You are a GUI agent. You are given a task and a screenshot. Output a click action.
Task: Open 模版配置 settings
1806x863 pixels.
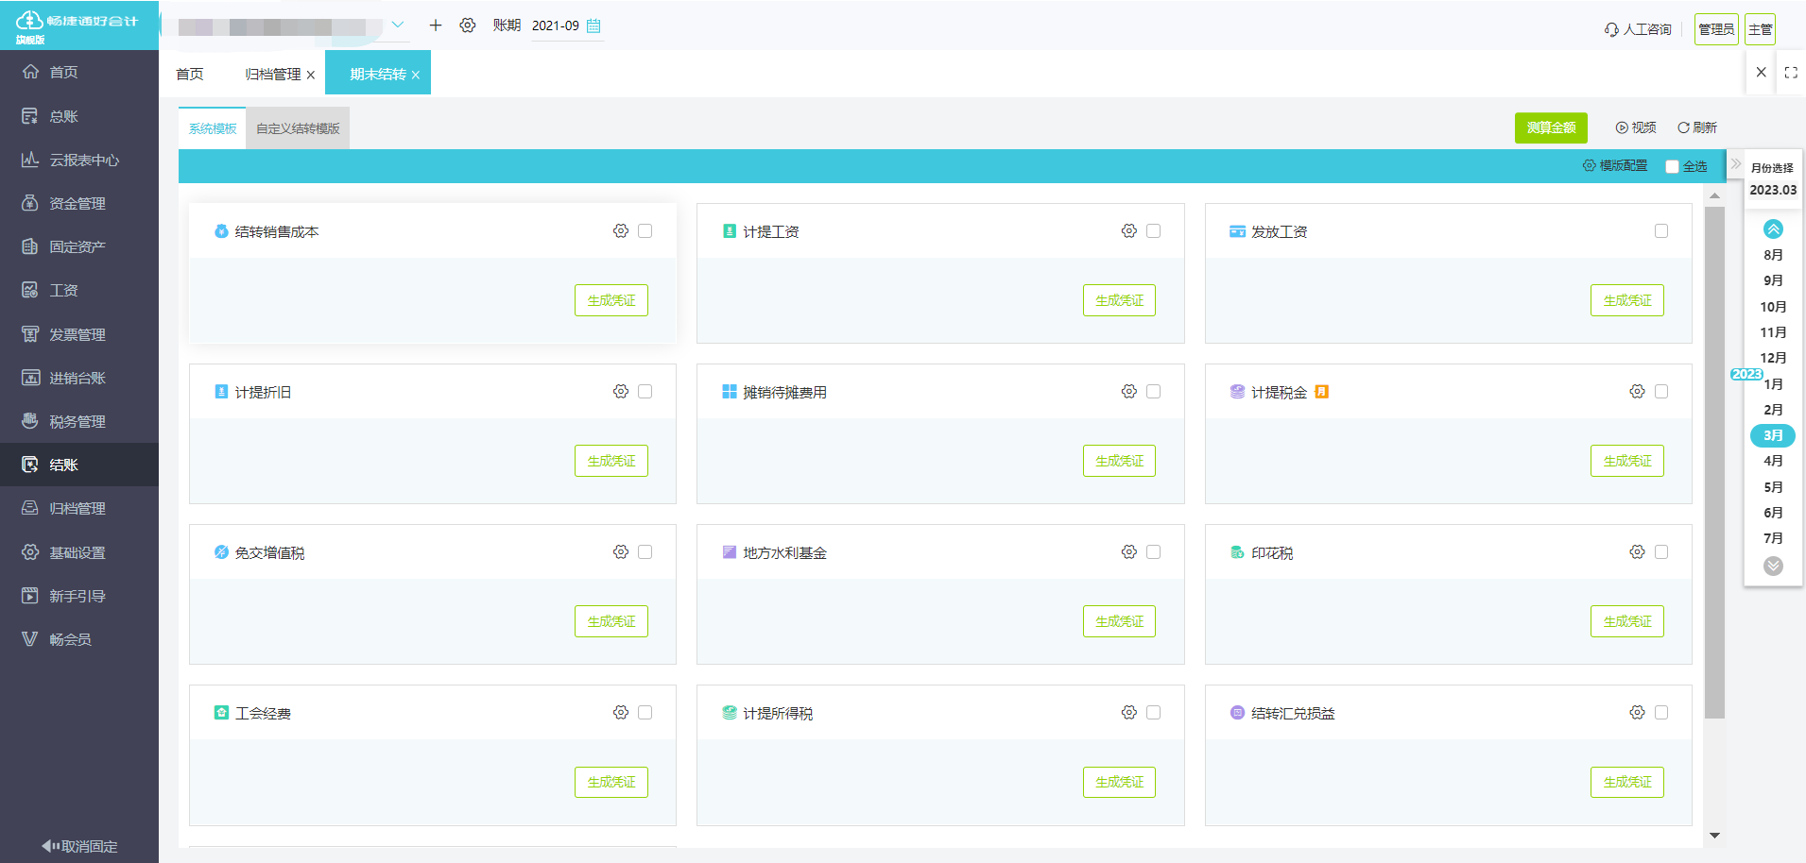coord(1615,166)
